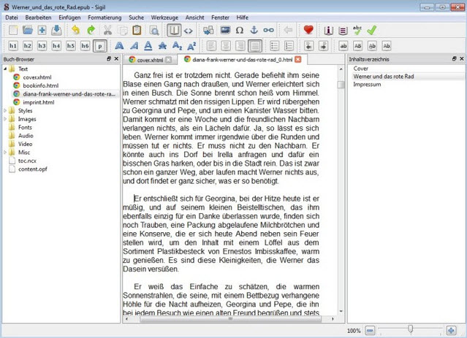
Task: Open Find and Replace magnifier icon
Action: tap(154, 30)
